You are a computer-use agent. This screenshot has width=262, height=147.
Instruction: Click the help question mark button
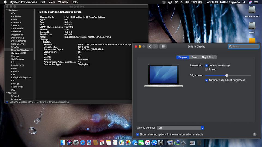(254, 134)
